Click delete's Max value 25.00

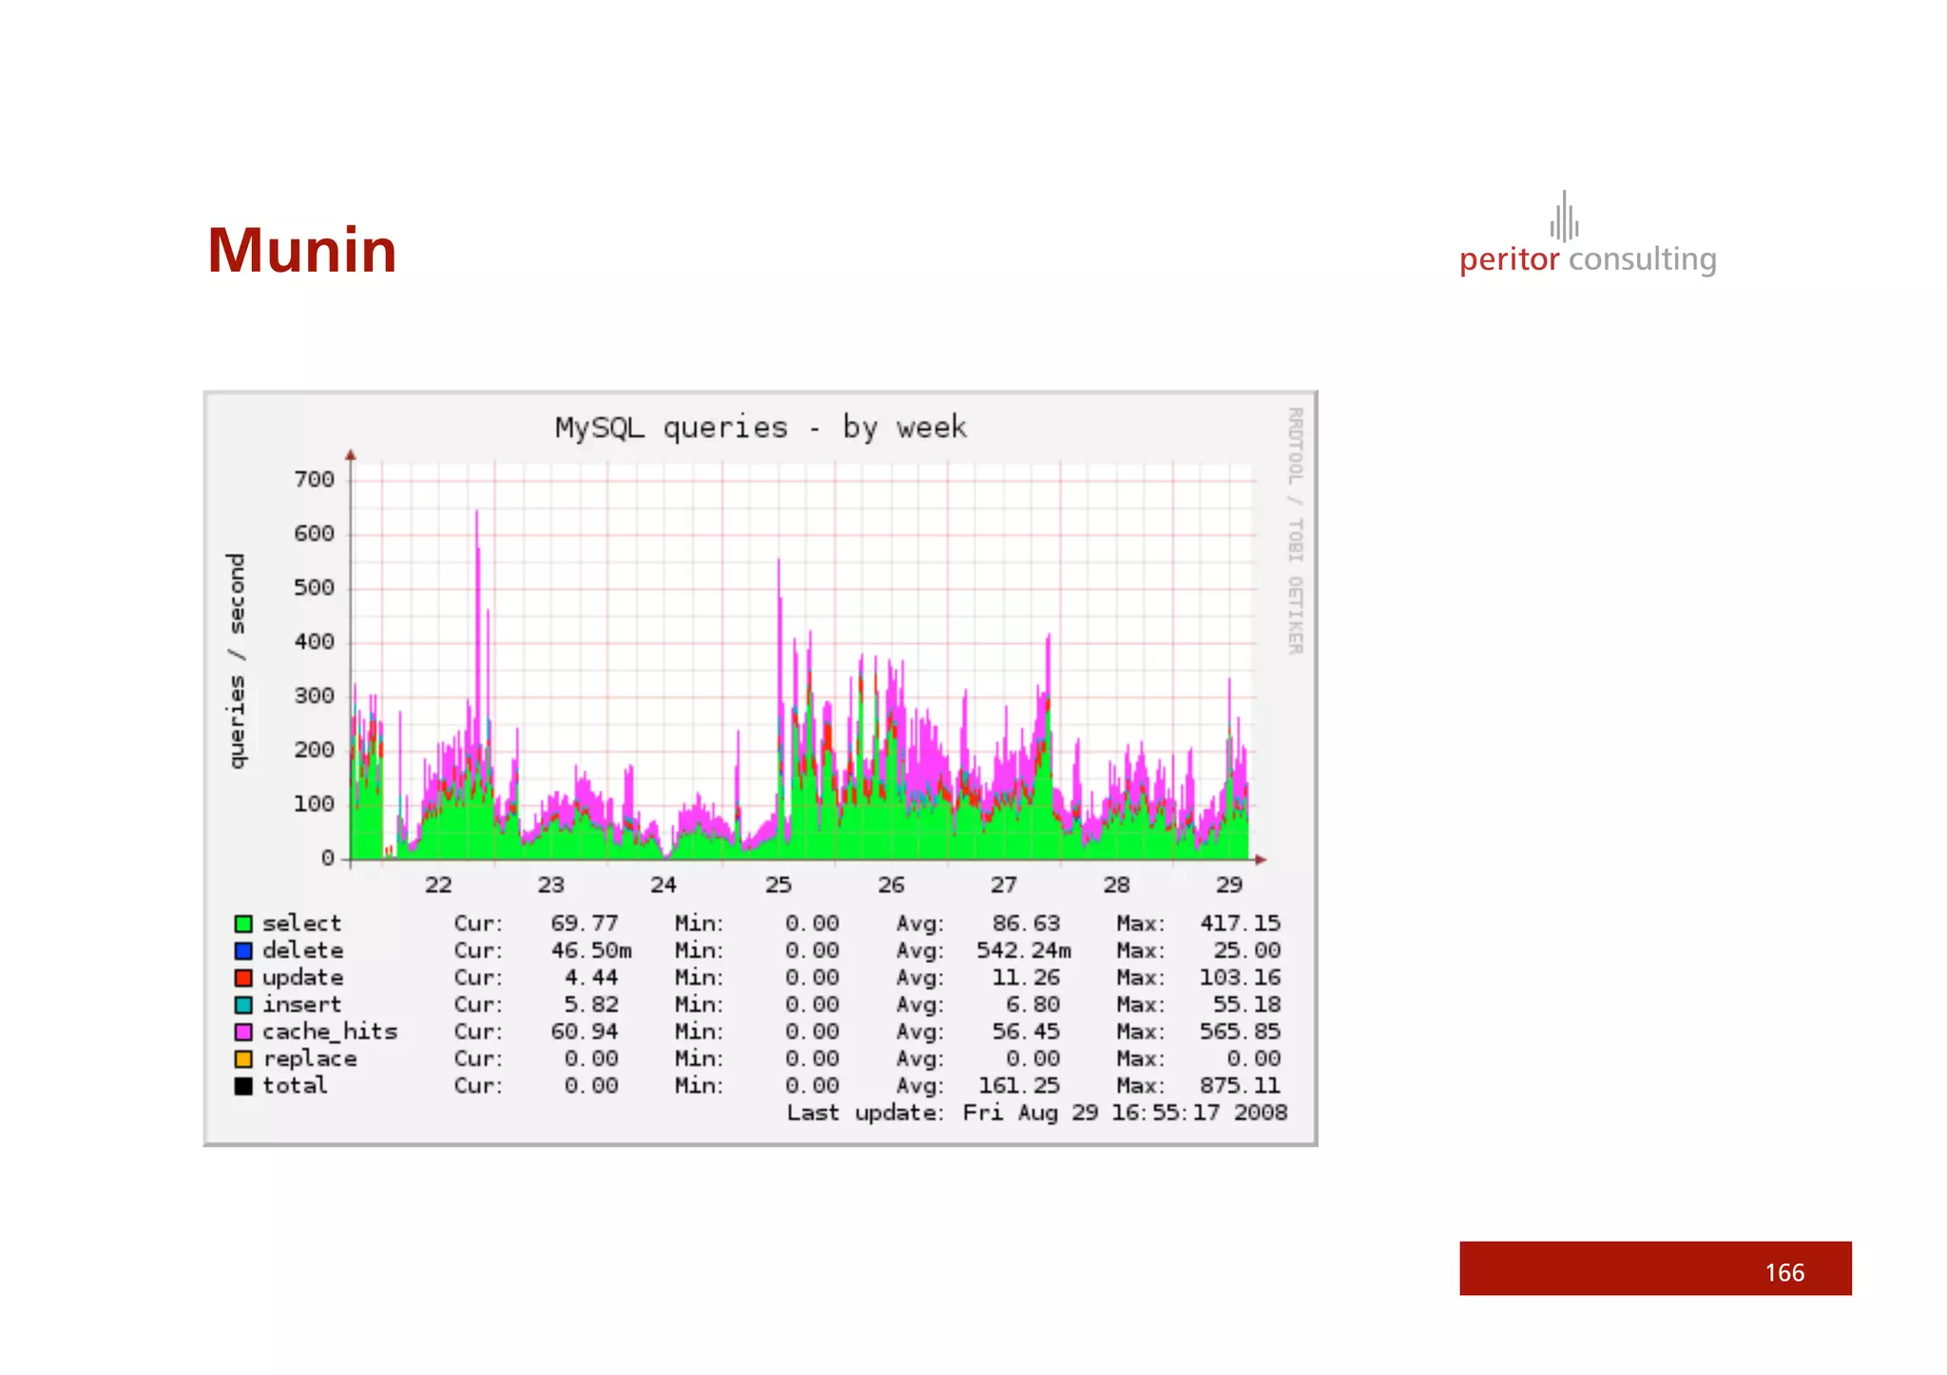(x=1246, y=950)
